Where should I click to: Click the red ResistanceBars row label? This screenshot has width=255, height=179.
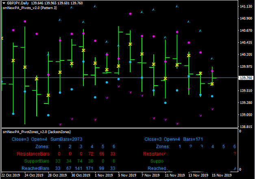point(35,154)
